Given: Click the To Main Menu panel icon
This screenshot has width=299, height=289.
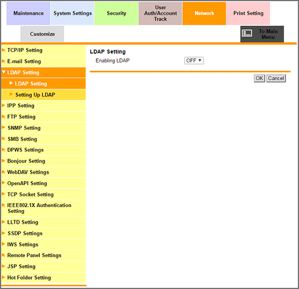Looking at the screenshot, I should click(x=247, y=33).
